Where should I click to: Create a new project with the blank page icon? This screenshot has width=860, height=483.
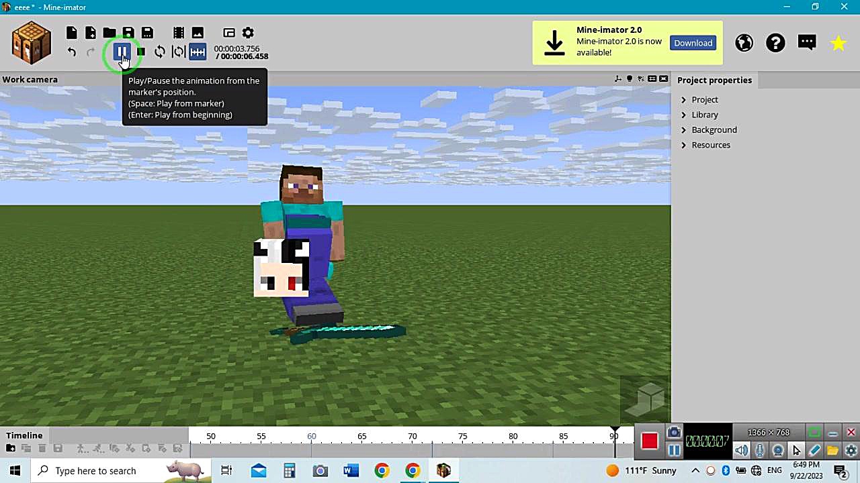(x=72, y=33)
